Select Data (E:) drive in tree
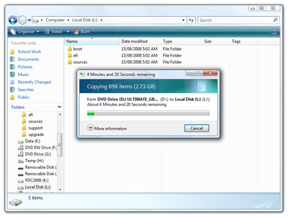Image resolution: width=289 pixels, height=218 pixels. pos(29,141)
